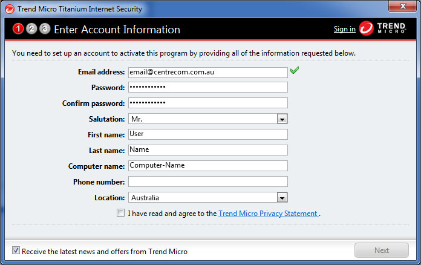Select the Computer name text field
The height and width of the screenshot is (265, 421).
click(x=208, y=166)
